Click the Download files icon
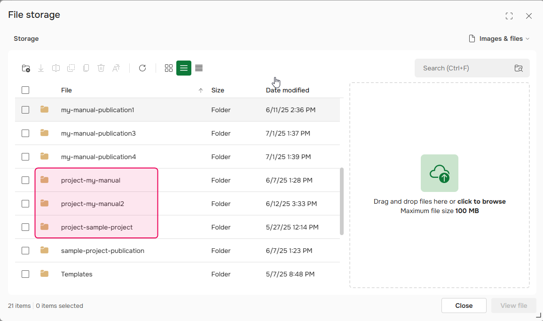The height and width of the screenshot is (321, 543). point(41,68)
